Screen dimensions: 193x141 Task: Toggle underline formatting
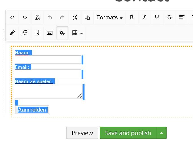point(157,17)
